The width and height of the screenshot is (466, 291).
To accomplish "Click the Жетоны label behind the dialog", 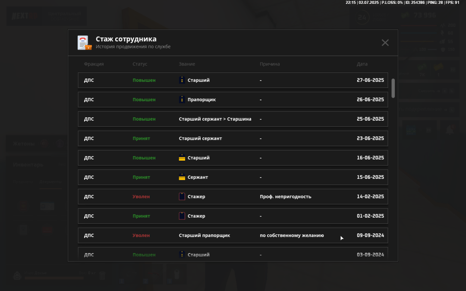I will click(x=24, y=144).
